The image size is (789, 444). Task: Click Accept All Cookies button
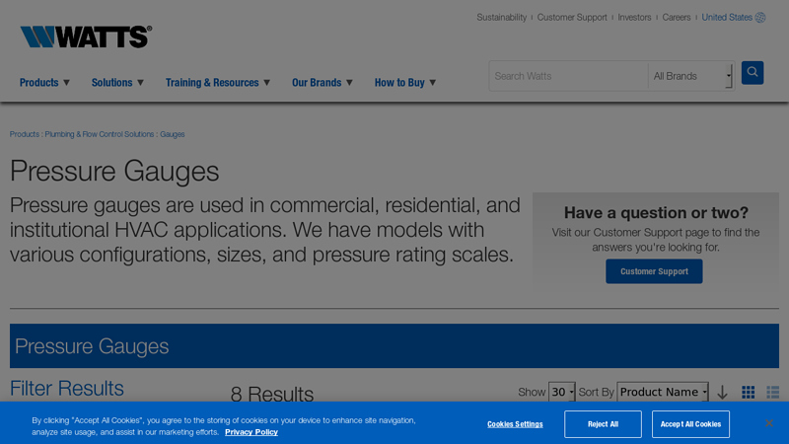click(x=691, y=424)
